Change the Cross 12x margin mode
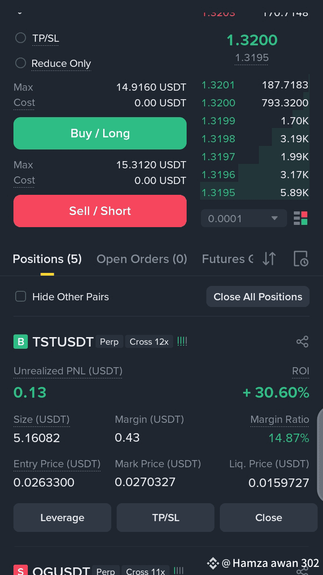 (x=149, y=342)
